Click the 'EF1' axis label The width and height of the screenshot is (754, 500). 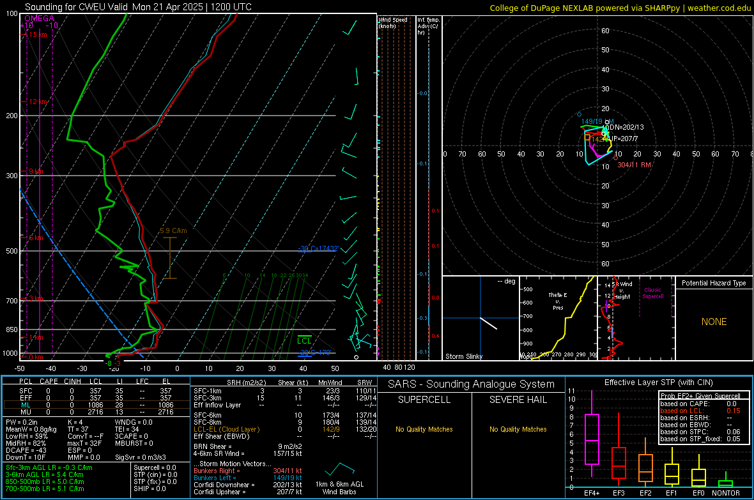pyautogui.click(x=672, y=493)
